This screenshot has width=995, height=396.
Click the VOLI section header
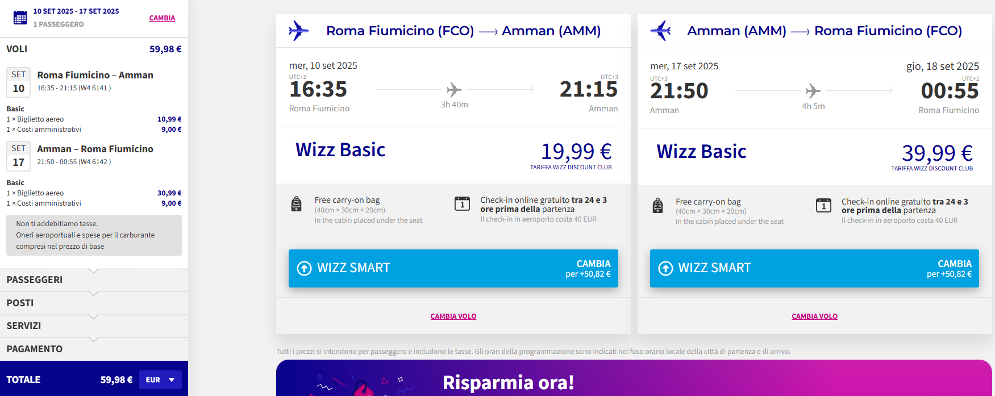point(94,49)
